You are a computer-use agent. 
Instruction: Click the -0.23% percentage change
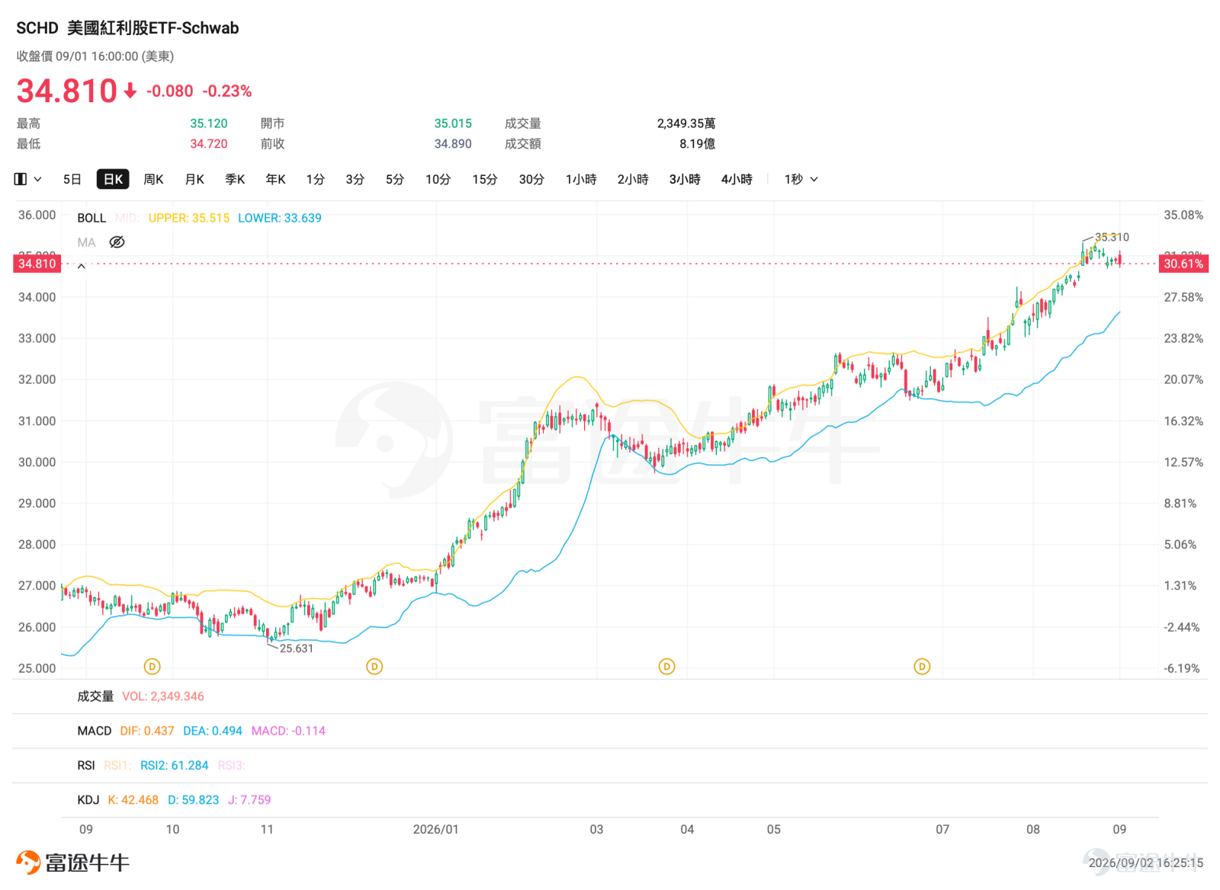[227, 91]
